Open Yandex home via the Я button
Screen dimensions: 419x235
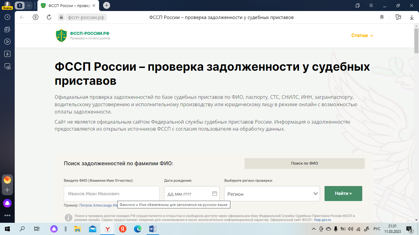(x=36, y=17)
